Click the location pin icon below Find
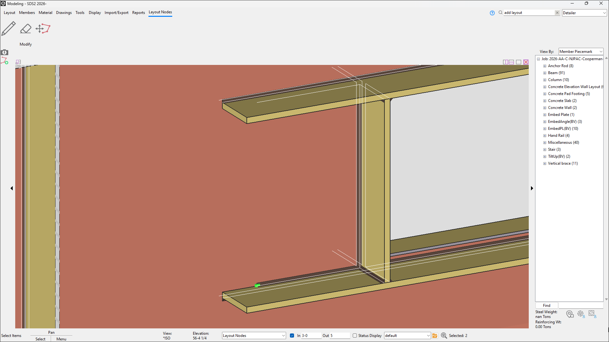The image size is (609, 342). click(x=570, y=314)
